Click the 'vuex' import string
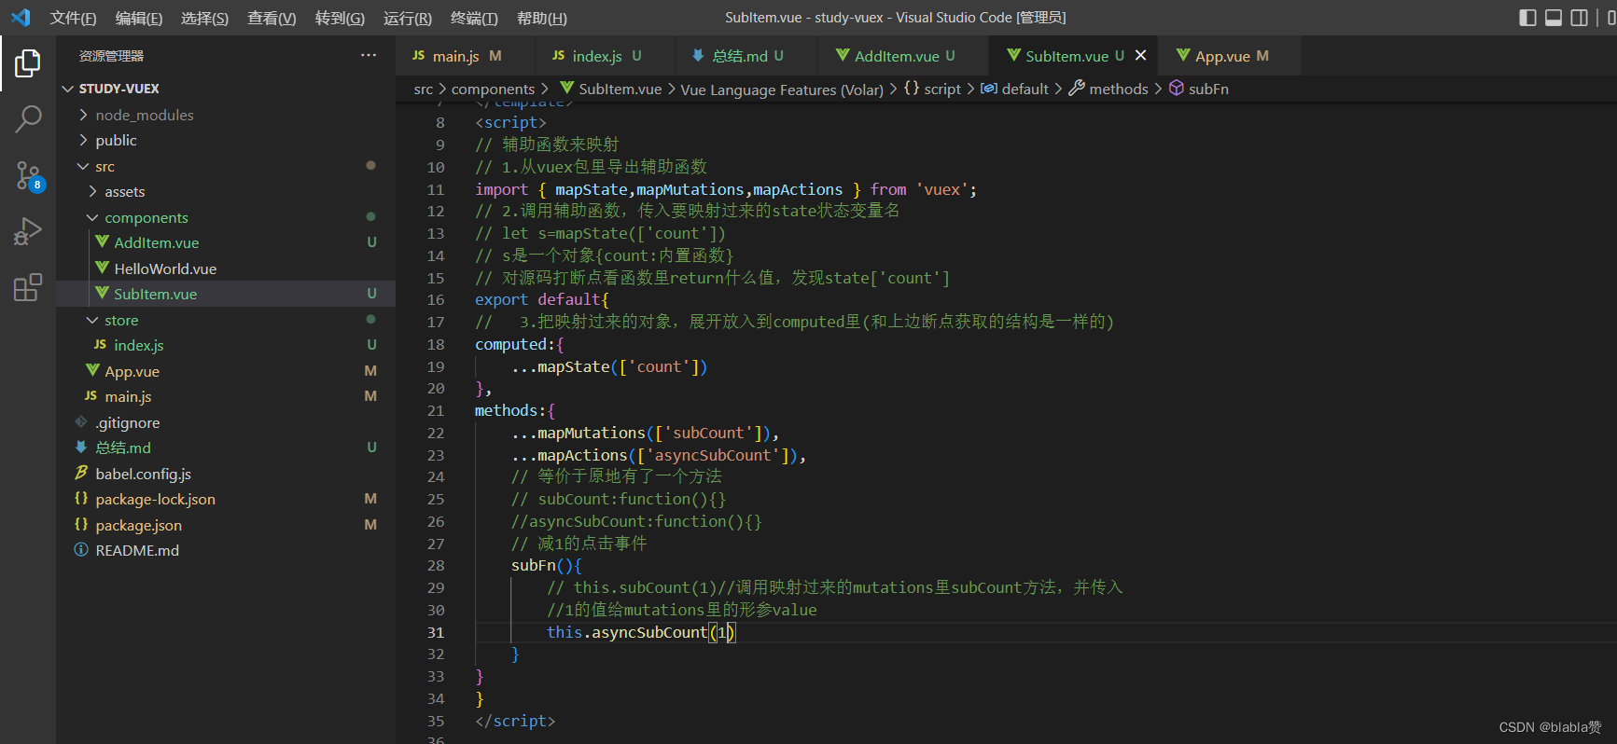 click(x=941, y=189)
